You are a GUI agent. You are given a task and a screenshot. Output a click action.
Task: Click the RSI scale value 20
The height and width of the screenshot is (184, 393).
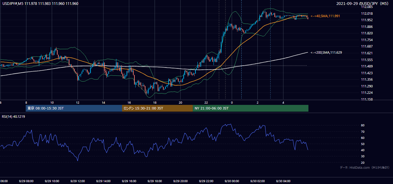363,163
